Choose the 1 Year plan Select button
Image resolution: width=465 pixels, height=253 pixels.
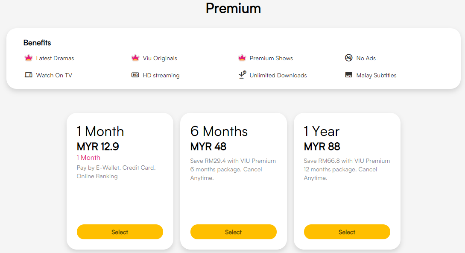tap(347, 232)
